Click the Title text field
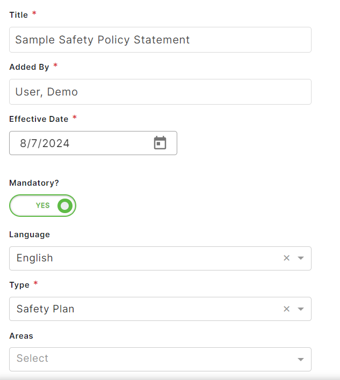The width and height of the screenshot is (340, 380). (160, 40)
